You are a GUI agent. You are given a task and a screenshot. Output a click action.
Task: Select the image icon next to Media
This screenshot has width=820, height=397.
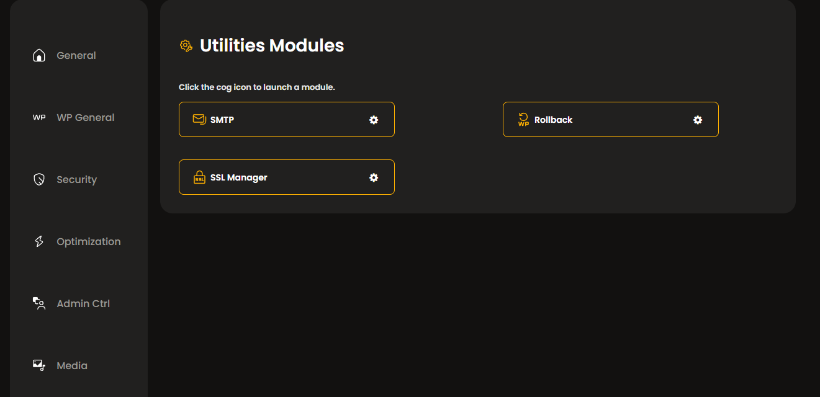pyautogui.click(x=38, y=365)
